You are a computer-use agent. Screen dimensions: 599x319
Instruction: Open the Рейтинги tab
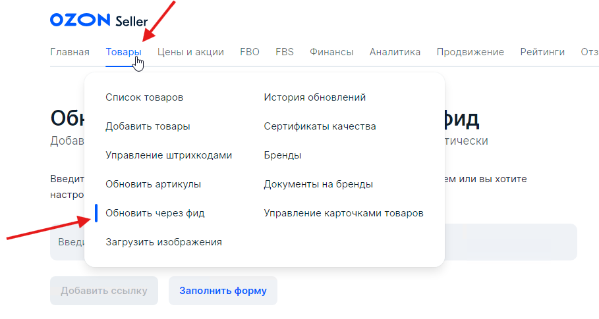(x=542, y=52)
